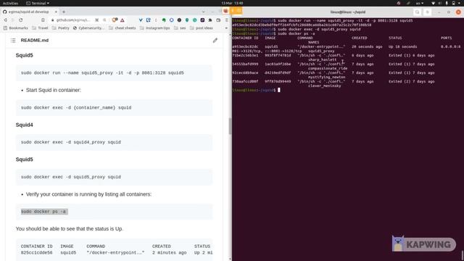Click the 'Start Squid in container' bullet text
The width and height of the screenshot is (464, 261).
[53, 90]
